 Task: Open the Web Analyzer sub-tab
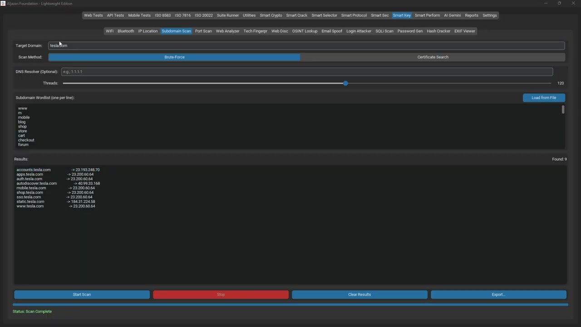coord(227,31)
